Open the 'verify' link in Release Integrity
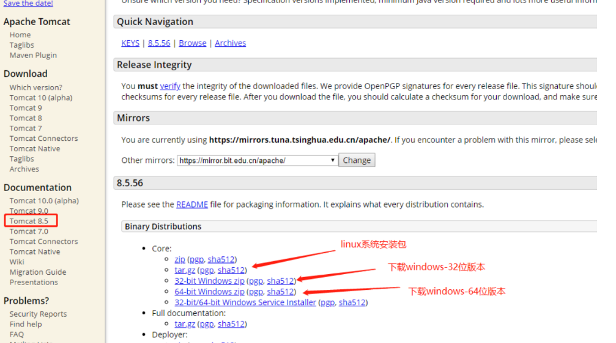 pos(170,86)
